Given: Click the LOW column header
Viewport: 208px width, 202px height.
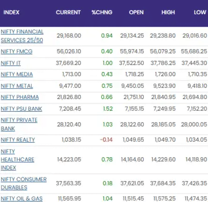Looking at the screenshot, I should pos(200,12).
